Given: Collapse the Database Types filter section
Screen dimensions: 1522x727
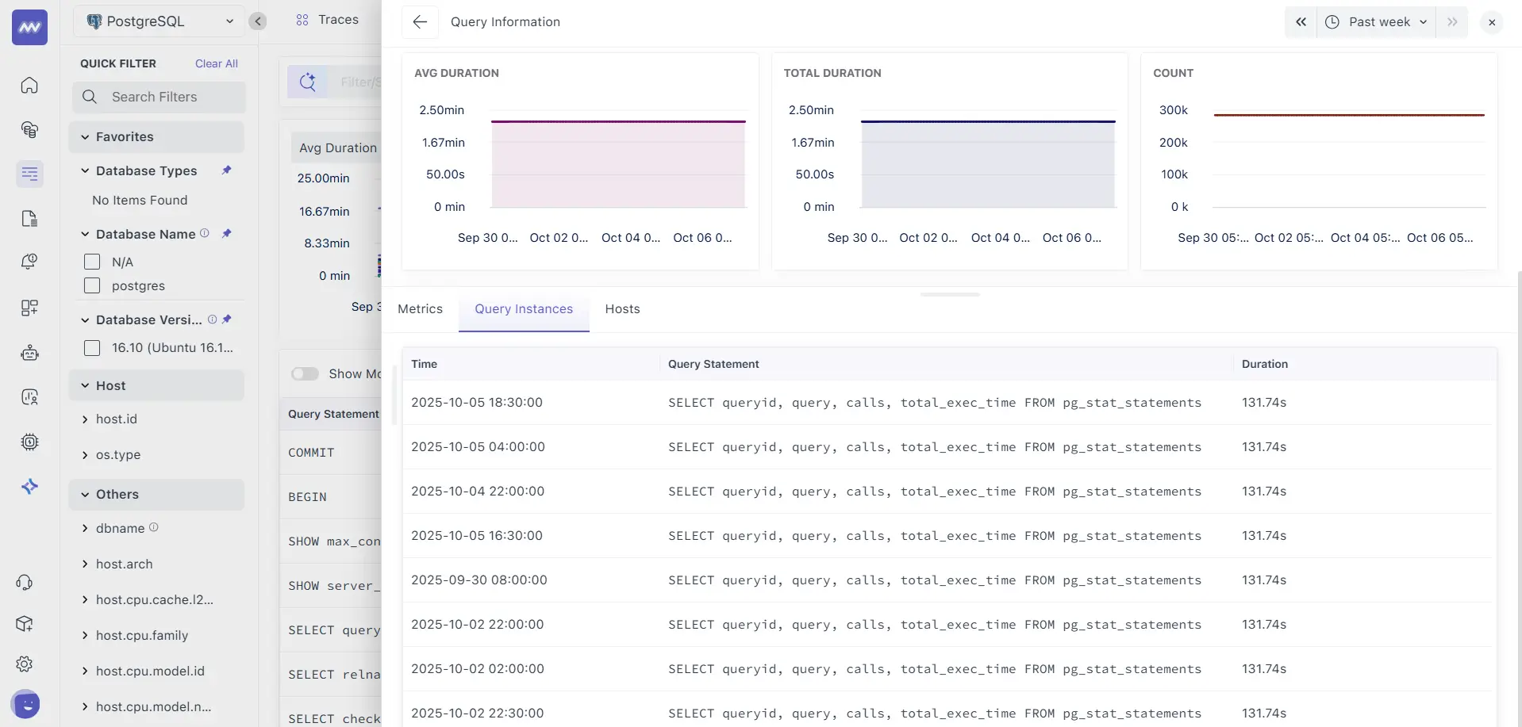Looking at the screenshot, I should pos(86,170).
